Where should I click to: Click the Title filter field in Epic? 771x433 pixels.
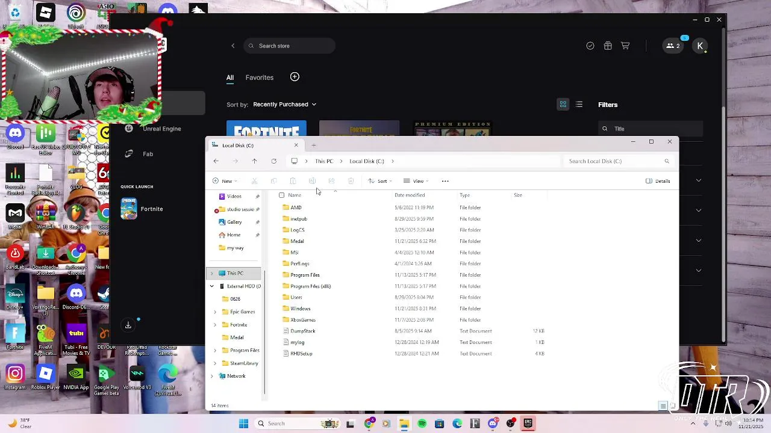pos(652,129)
